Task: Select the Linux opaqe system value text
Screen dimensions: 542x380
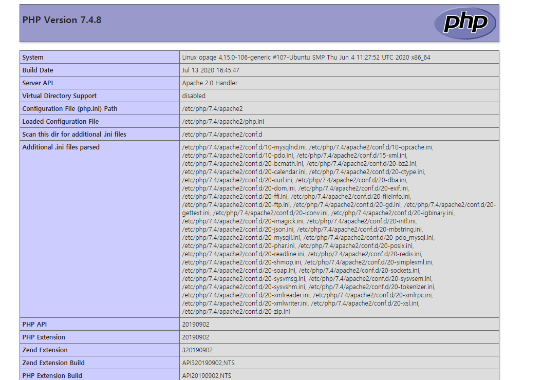Action: coord(306,58)
